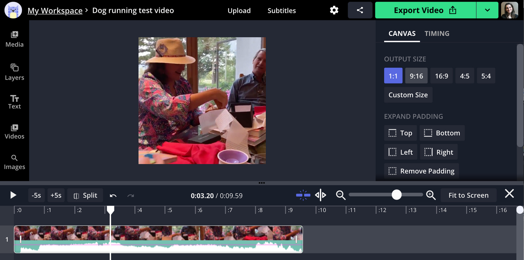
Task: Open the Upload menu
Action: 239,10
